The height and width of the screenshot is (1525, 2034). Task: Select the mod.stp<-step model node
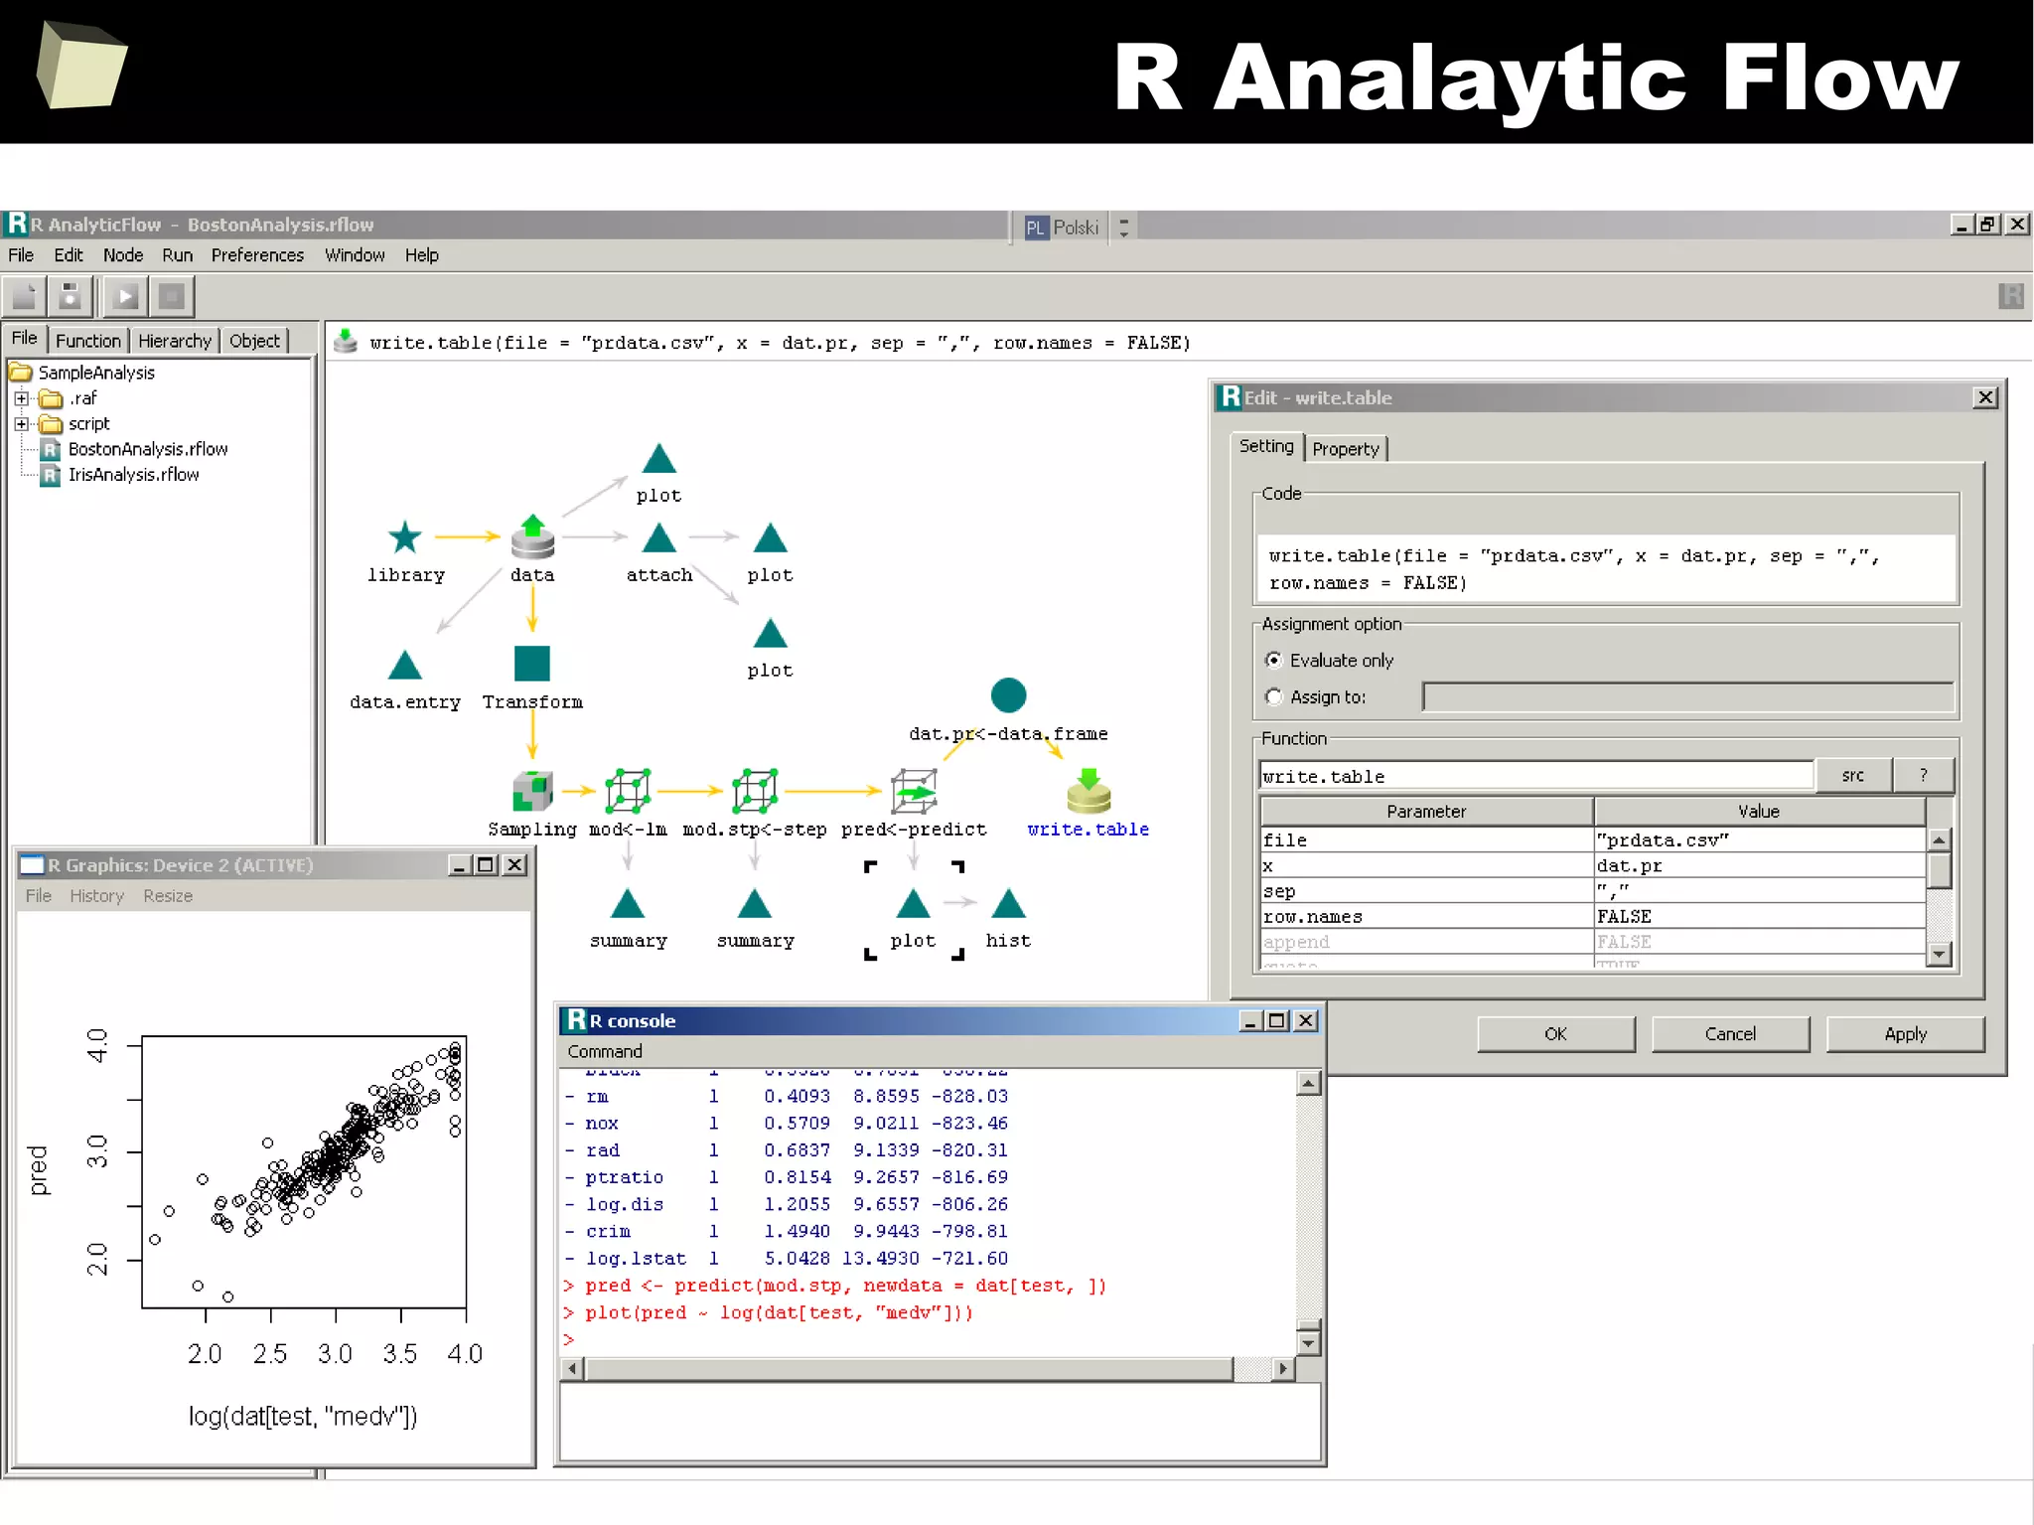coord(755,792)
